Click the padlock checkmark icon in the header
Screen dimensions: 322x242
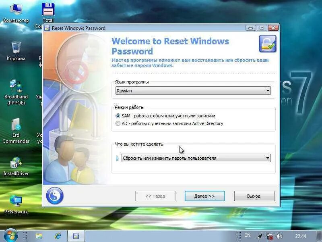(x=268, y=44)
